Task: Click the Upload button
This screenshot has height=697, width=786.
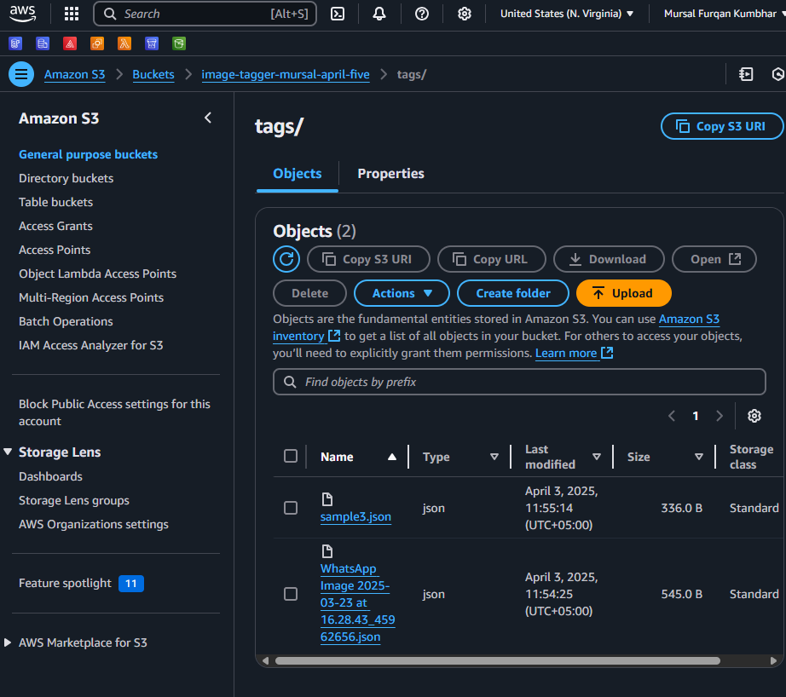Action: [x=623, y=293]
